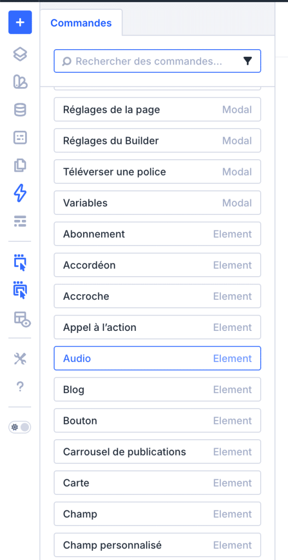The image size is (288, 560).
Task: Open the color swatches style icon
Action: tap(20, 82)
